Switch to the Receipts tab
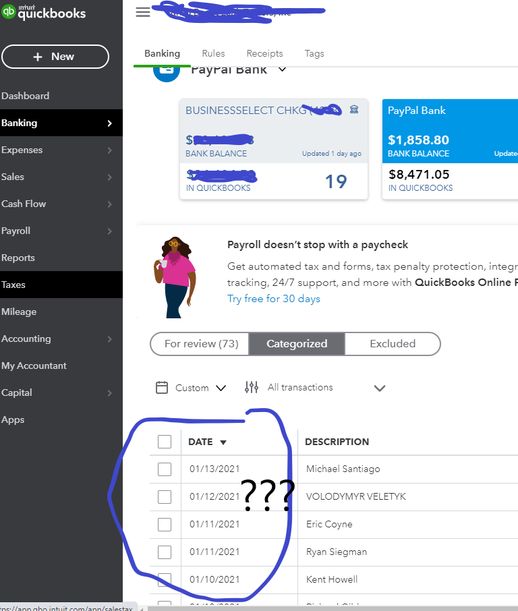Image resolution: width=518 pixels, height=611 pixels. pyautogui.click(x=264, y=53)
